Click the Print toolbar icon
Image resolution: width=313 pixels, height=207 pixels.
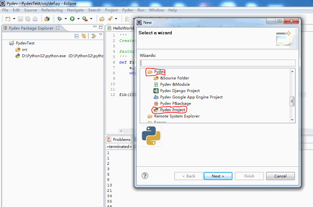(35, 19)
